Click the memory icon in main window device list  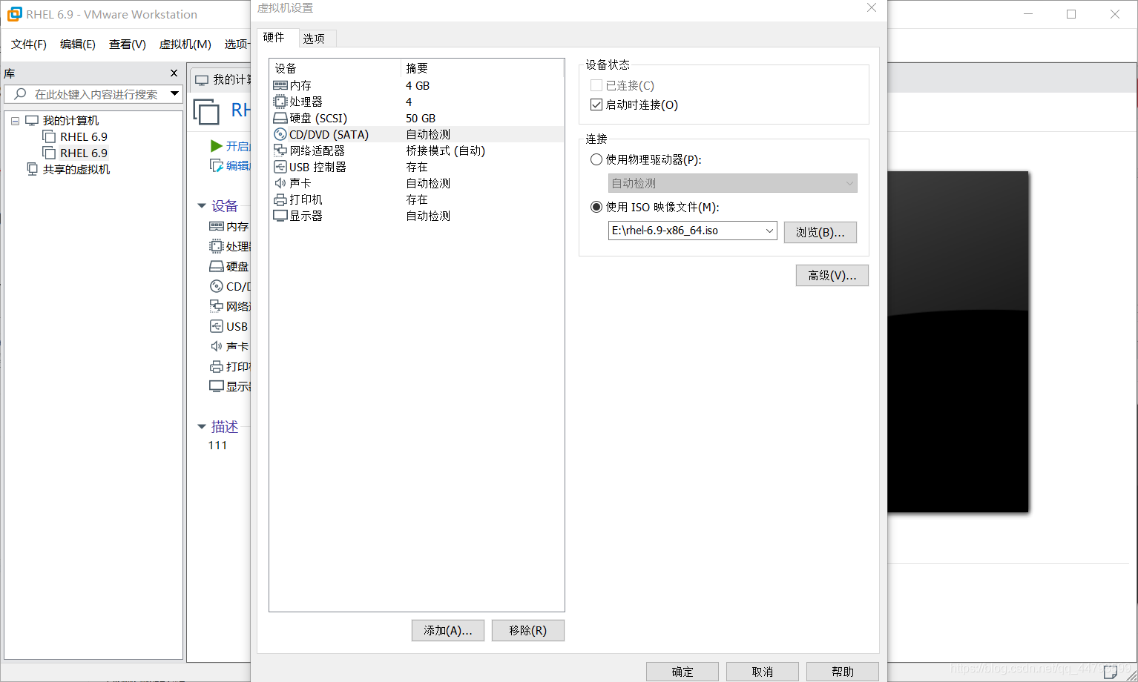pos(217,226)
